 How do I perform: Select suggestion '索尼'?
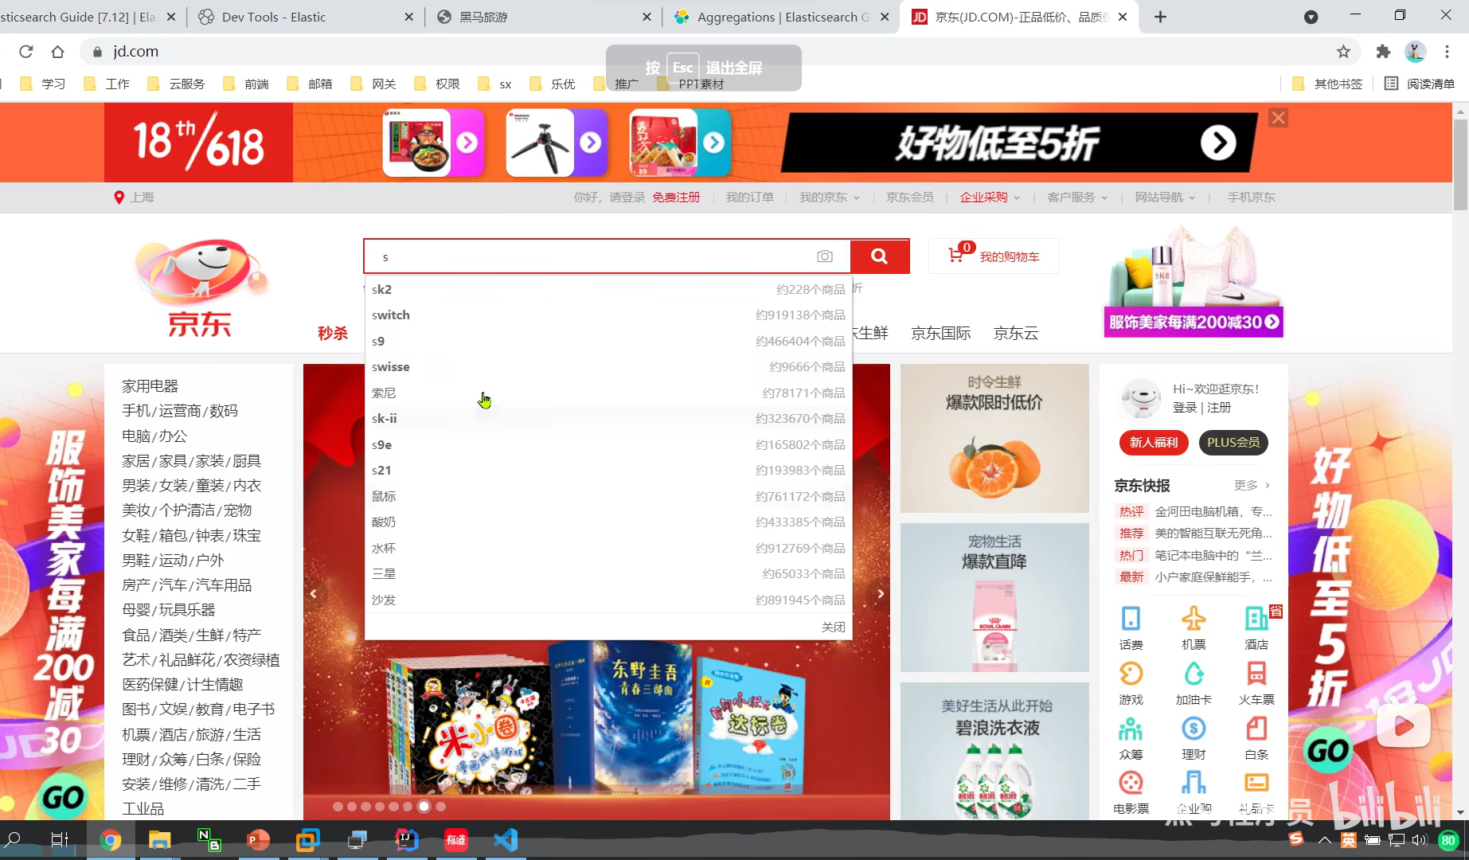[x=608, y=393]
